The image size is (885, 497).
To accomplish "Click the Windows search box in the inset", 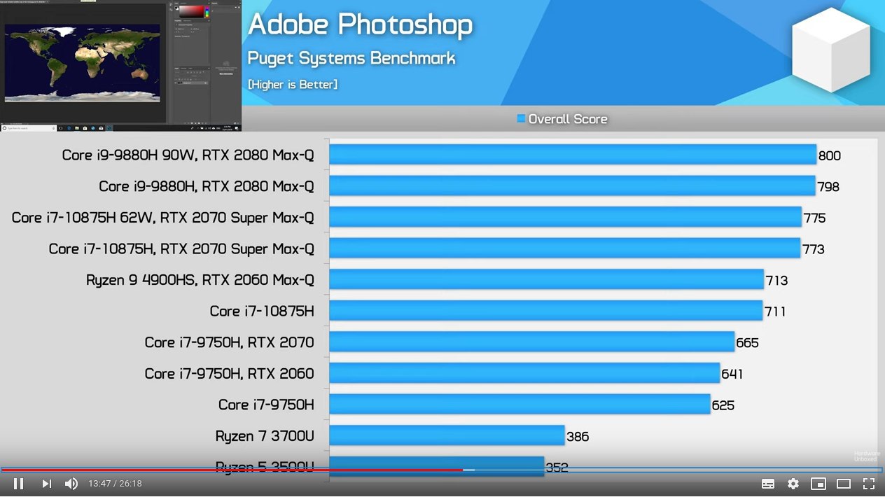I will click(x=29, y=128).
